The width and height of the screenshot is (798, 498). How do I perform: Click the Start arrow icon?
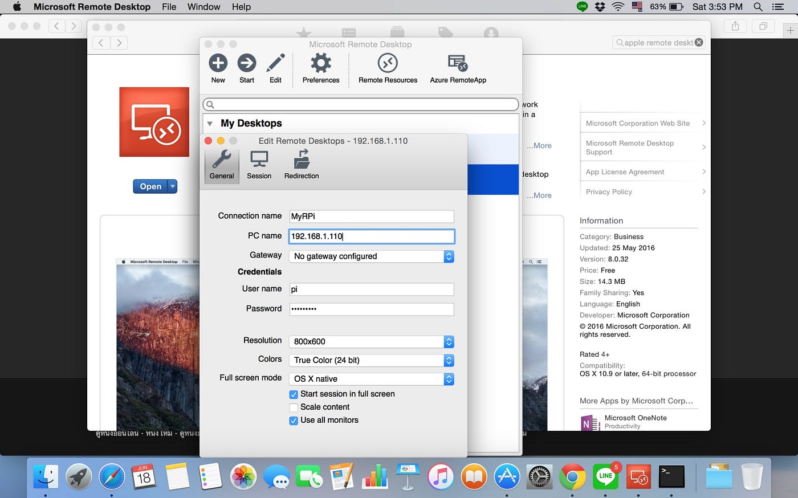pyautogui.click(x=247, y=63)
